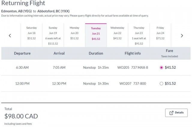Click the Departure column header
The height and width of the screenshot is (127, 192).
tap(22, 53)
